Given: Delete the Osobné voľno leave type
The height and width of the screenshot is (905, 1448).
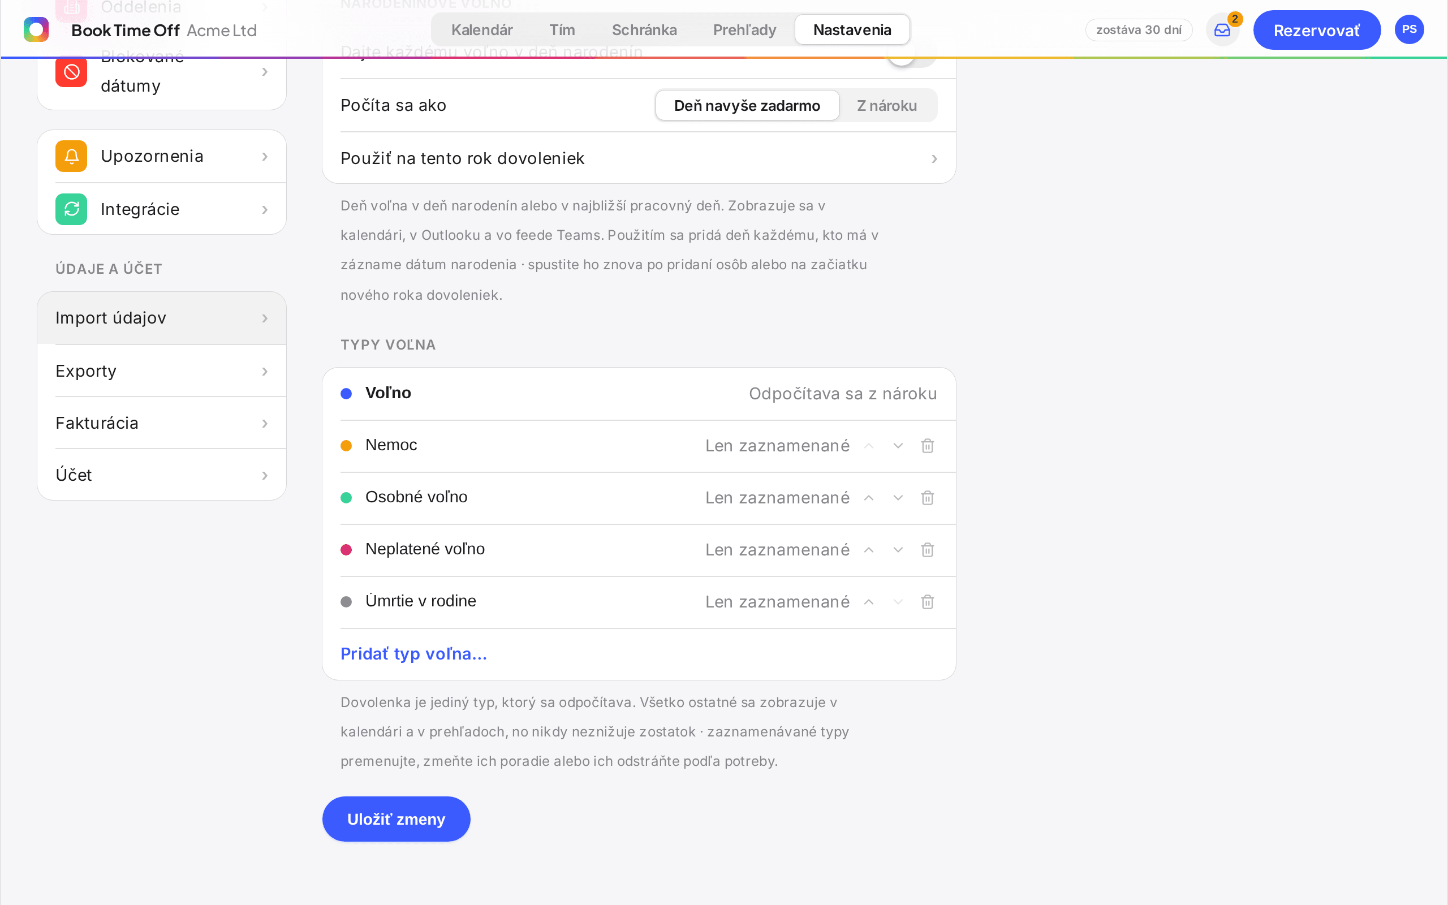Looking at the screenshot, I should pyautogui.click(x=928, y=498).
